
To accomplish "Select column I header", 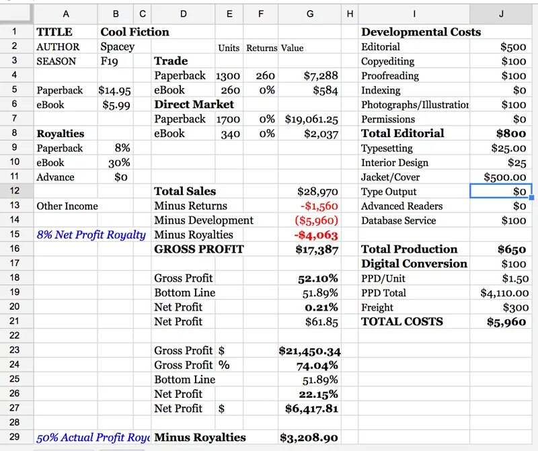I will tap(414, 13).
